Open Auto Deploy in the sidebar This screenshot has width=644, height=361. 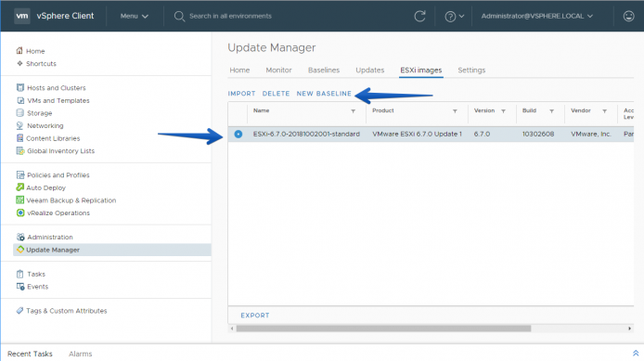click(x=46, y=187)
